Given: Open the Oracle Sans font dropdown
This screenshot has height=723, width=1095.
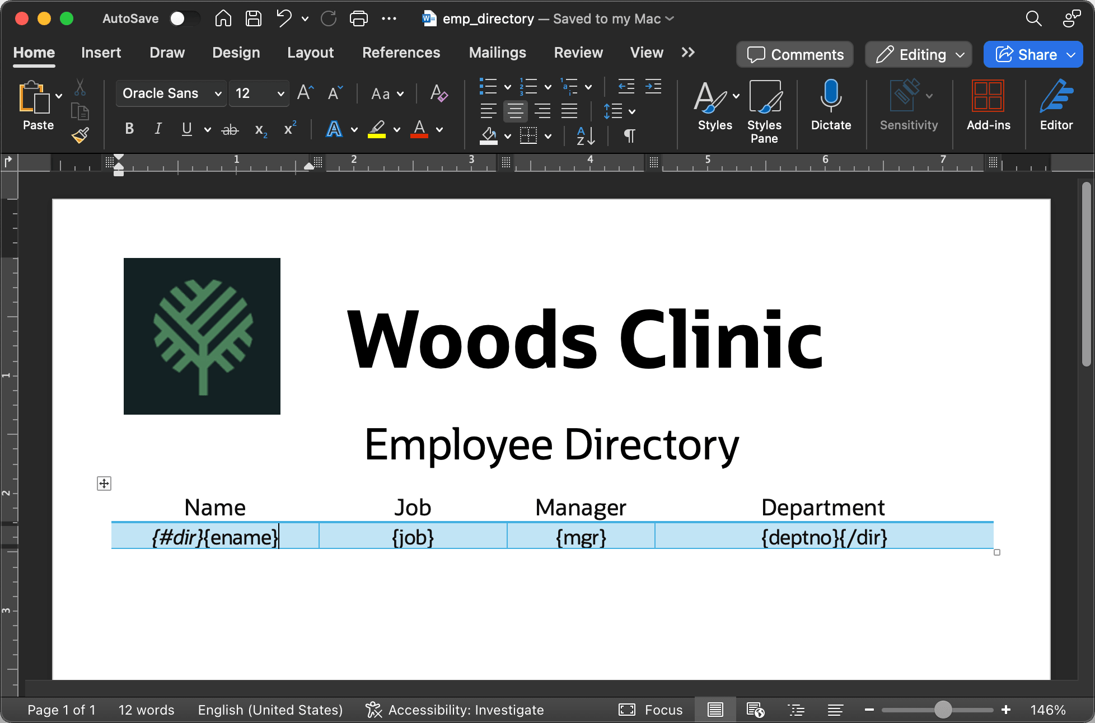Looking at the screenshot, I should point(218,93).
